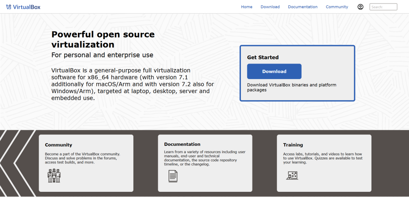
Task: Click the VirtualBox logo icon in header
Action: 8,7
